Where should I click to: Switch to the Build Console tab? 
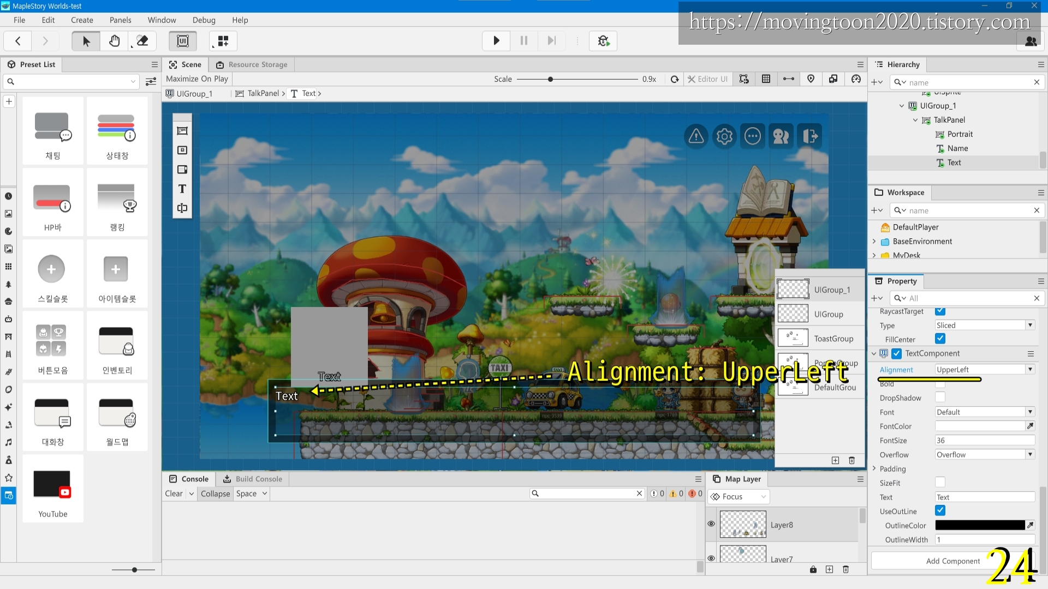[x=253, y=479]
